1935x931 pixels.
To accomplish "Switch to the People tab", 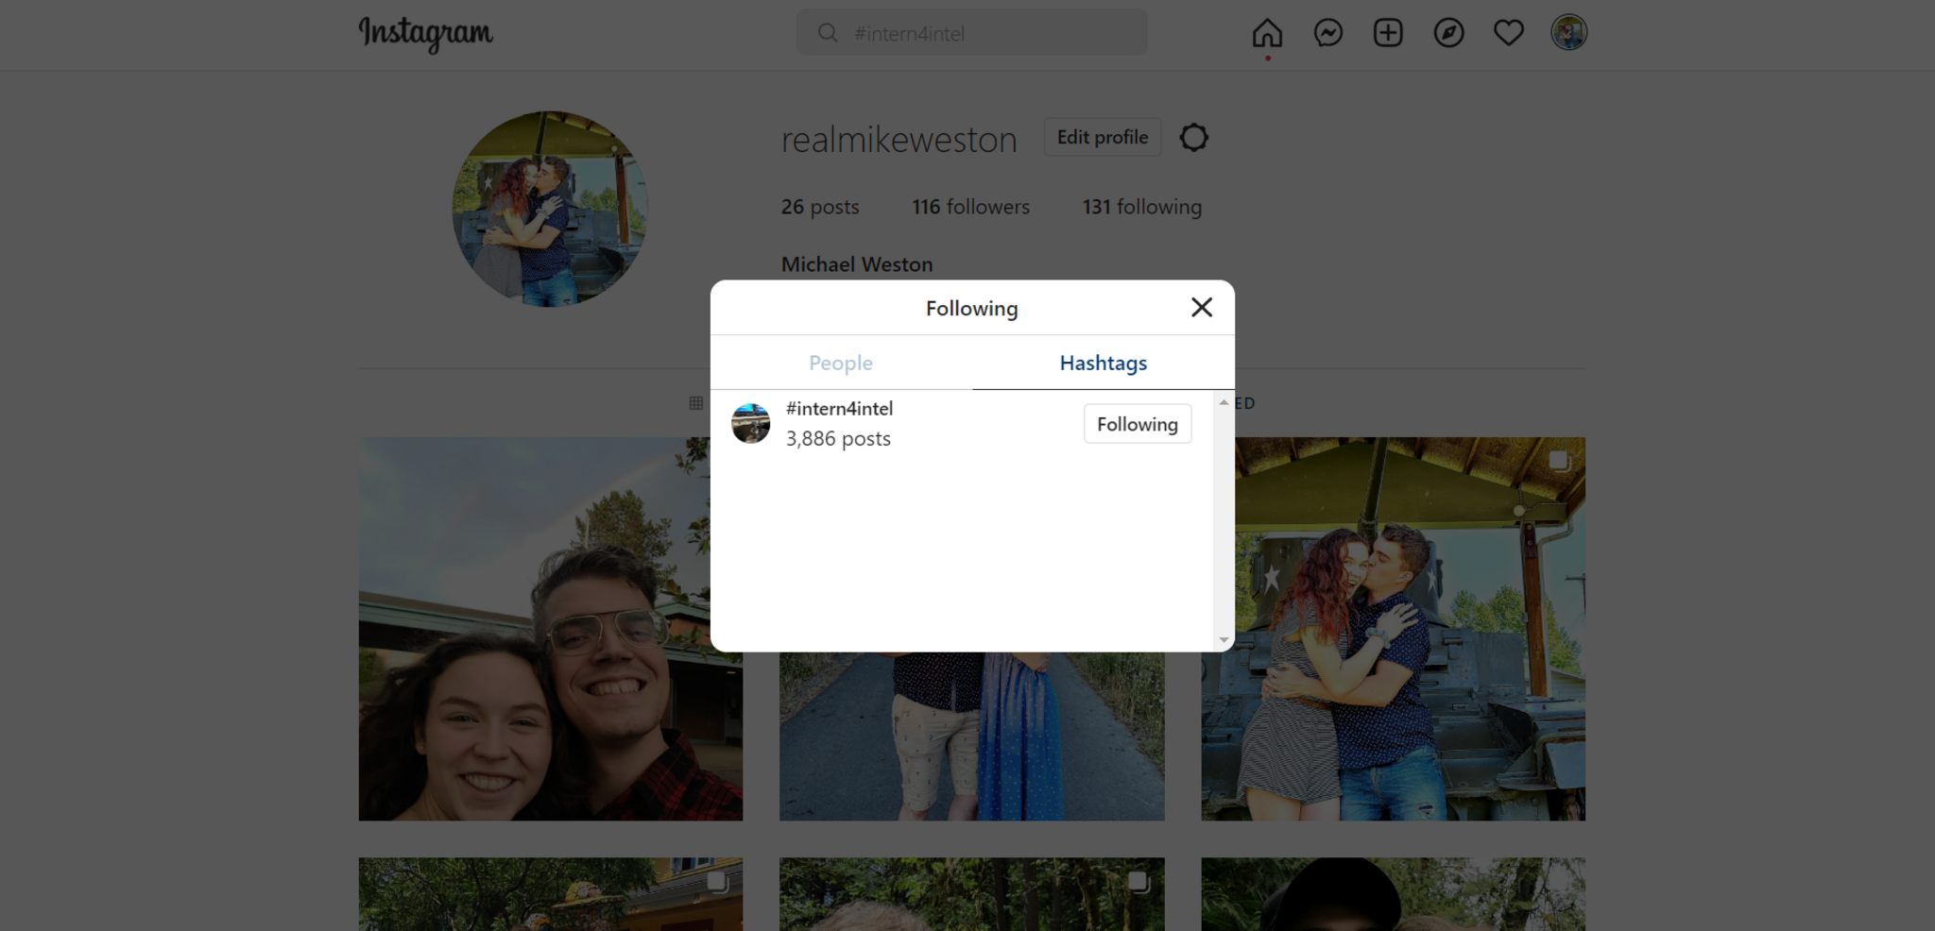I will point(840,364).
